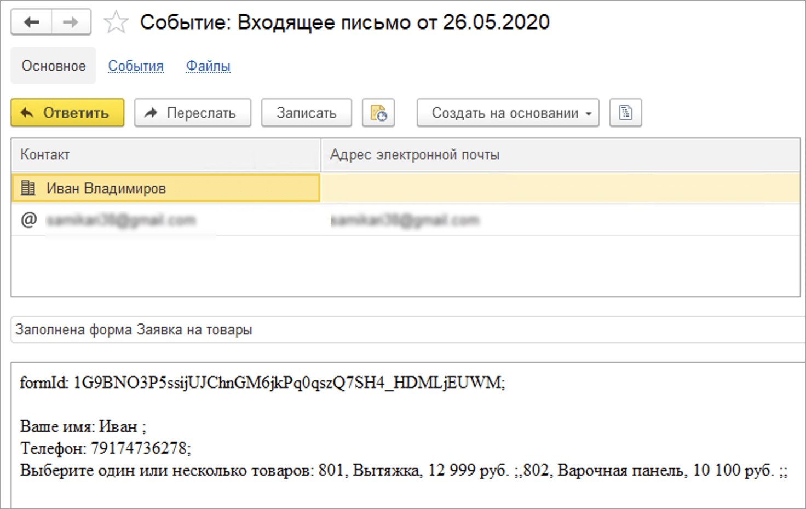Open the События tab link

pyautogui.click(x=136, y=66)
